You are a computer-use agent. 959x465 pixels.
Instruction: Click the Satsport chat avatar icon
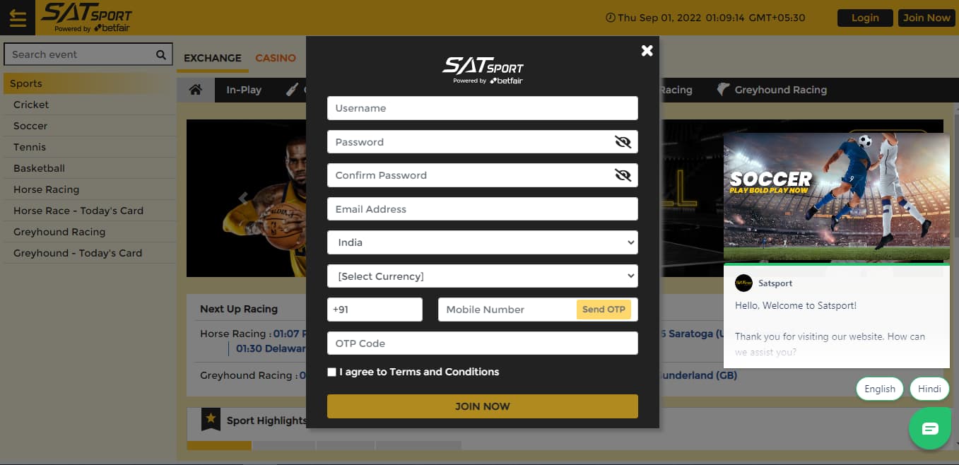click(743, 283)
